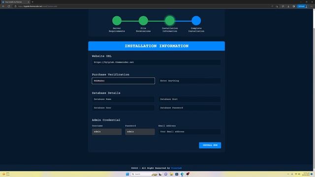Open the Windows Start menu
315x177 pixels.
[x=127, y=174]
